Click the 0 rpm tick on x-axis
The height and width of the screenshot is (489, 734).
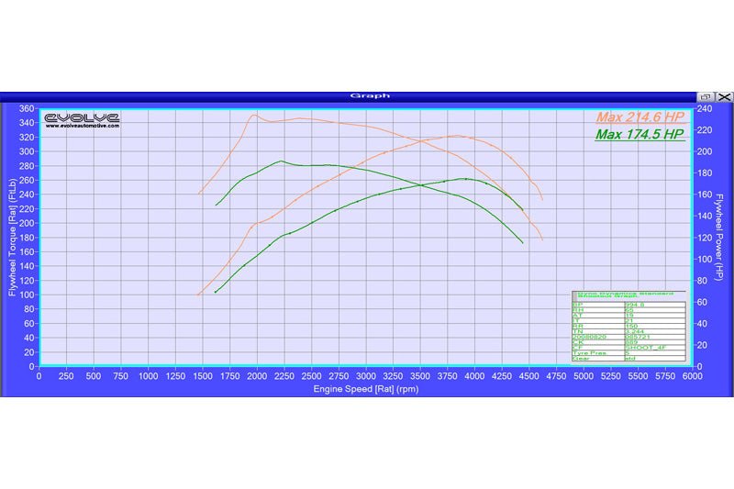(x=39, y=376)
